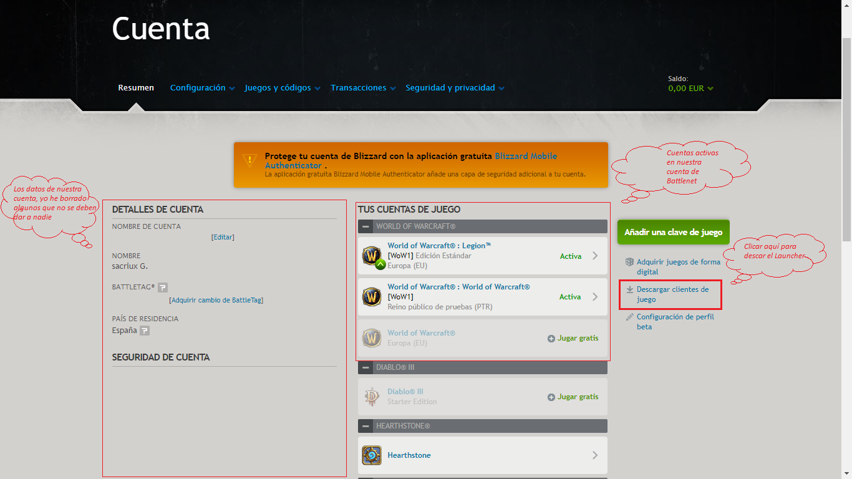Collapse the WORLD OF WARCRAFT section
Viewport: 852px width, 479px height.
(x=365, y=226)
